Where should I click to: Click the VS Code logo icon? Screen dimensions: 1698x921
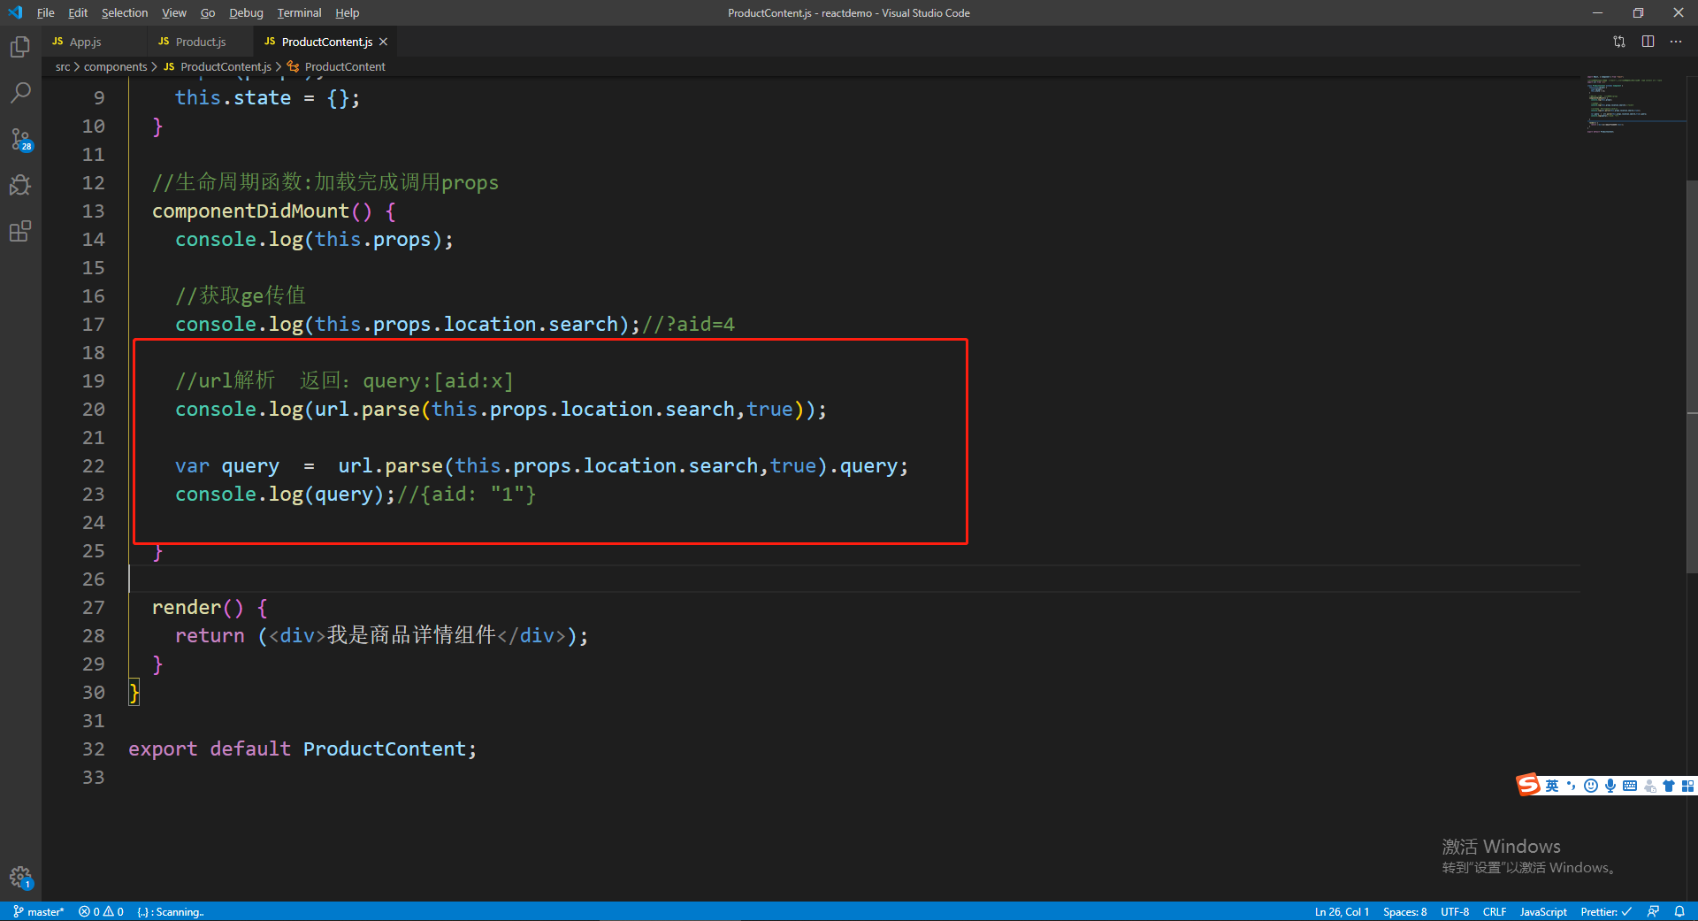click(15, 12)
